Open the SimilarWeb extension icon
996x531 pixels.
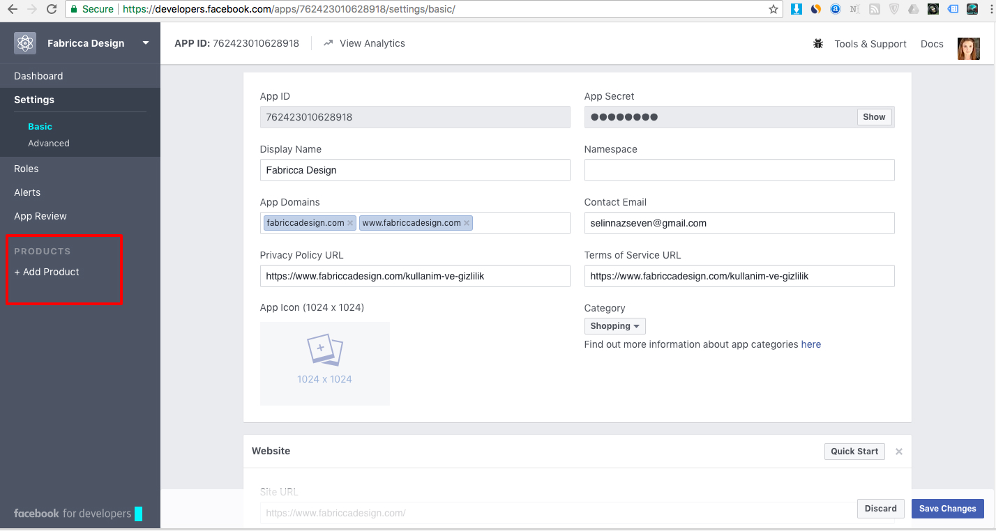816,9
